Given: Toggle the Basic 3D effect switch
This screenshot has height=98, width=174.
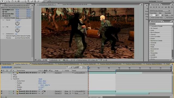Looking at the screenshot, I should (x=3, y=16).
